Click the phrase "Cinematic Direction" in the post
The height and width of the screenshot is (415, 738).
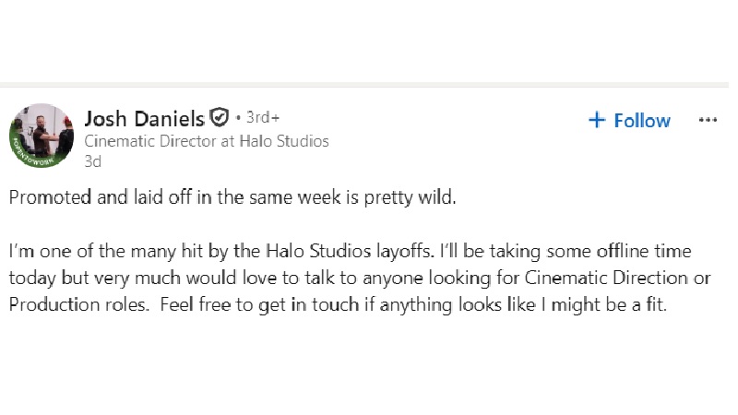point(606,278)
